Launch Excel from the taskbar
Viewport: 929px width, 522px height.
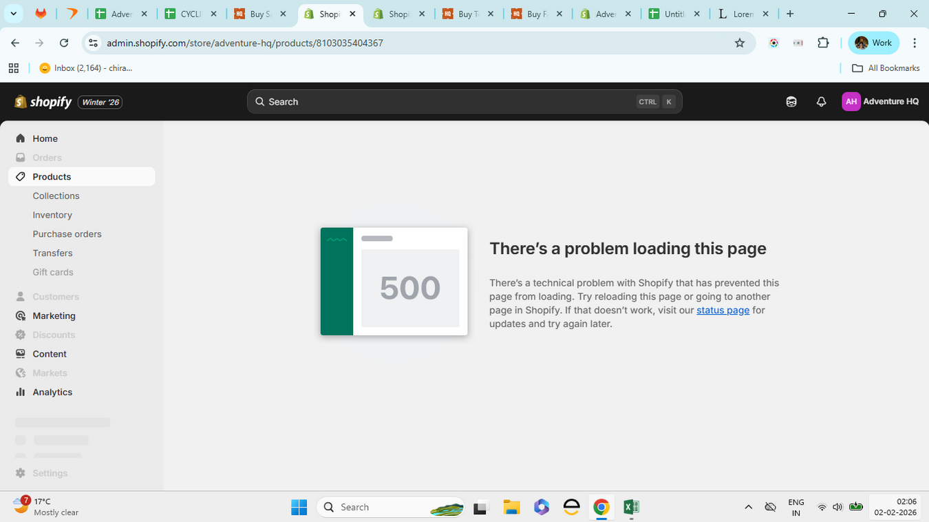coord(631,508)
